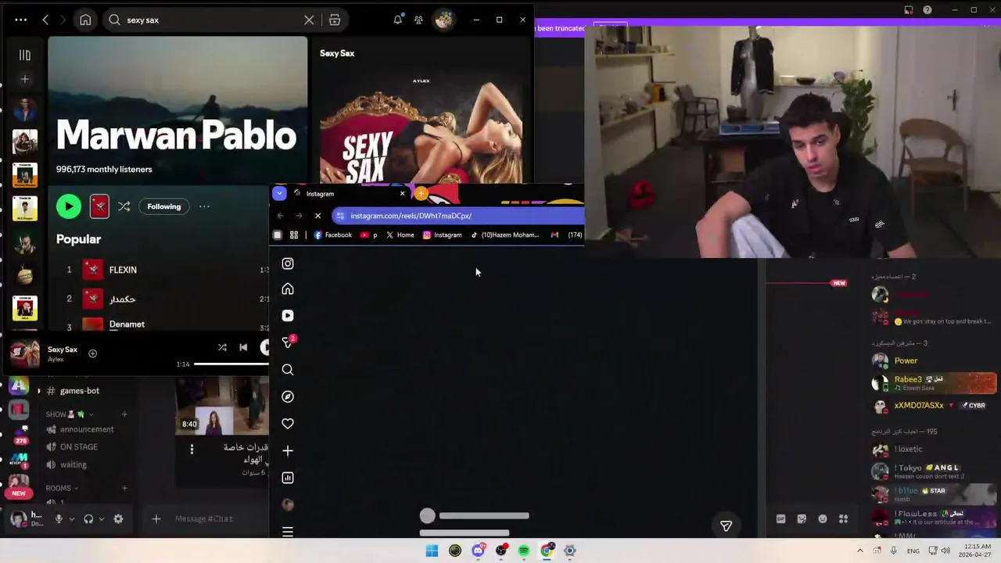Open Discord user settings gear
This screenshot has width=1001, height=563.
(x=118, y=518)
